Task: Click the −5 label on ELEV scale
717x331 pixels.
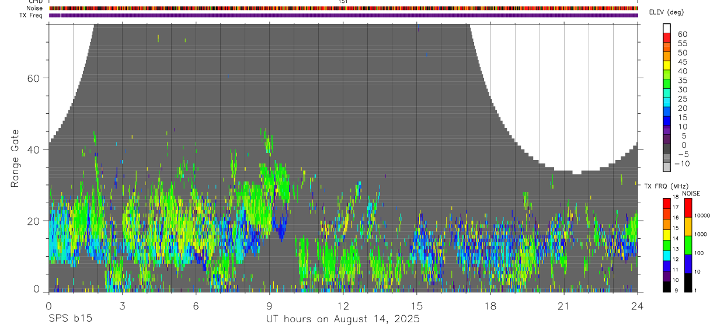Action: (684, 155)
